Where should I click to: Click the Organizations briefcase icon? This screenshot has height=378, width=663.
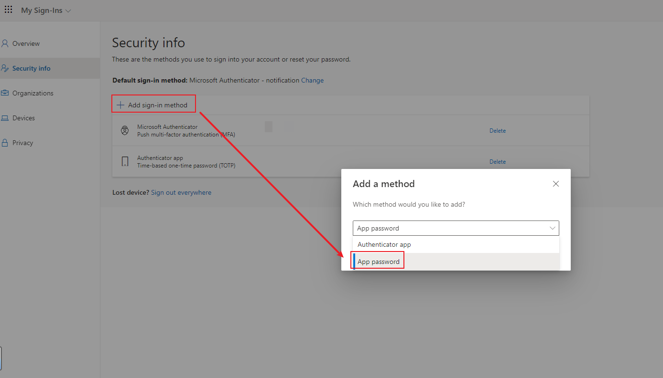coord(5,93)
